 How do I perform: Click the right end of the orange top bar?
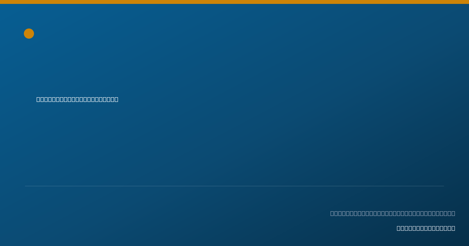(467, 2)
